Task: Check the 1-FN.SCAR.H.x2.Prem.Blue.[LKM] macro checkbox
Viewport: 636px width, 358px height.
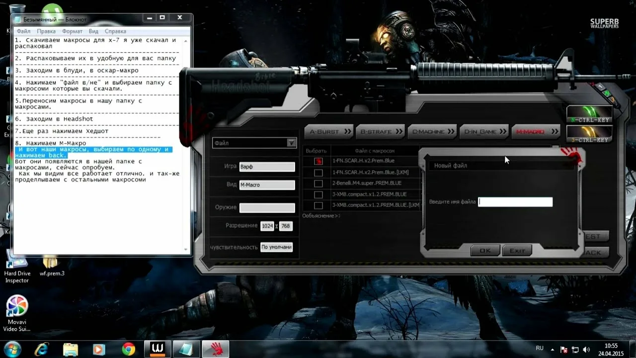Action: coord(318,173)
